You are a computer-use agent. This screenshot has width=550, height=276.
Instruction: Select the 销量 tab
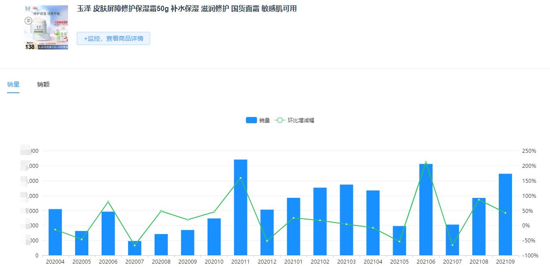click(x=13, y=84)
